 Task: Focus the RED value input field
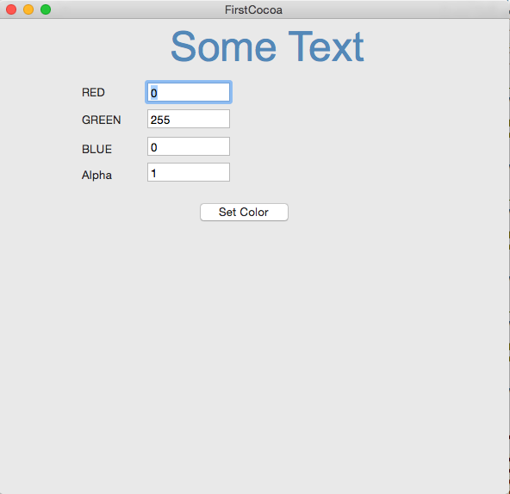pos(189,92)
